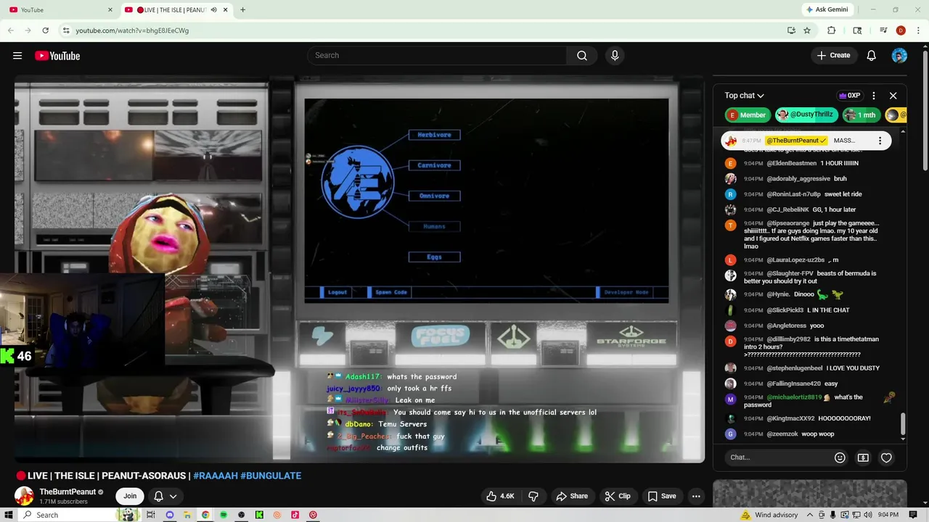Open Windows Task View on taskbar
Image resolution: width=929 pixels, height=522 pixels.
pos(151,515)
